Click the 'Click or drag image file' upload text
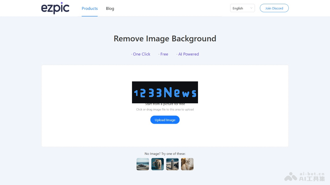The width and height of the screenshot is (330, 185). pos(165,109)
